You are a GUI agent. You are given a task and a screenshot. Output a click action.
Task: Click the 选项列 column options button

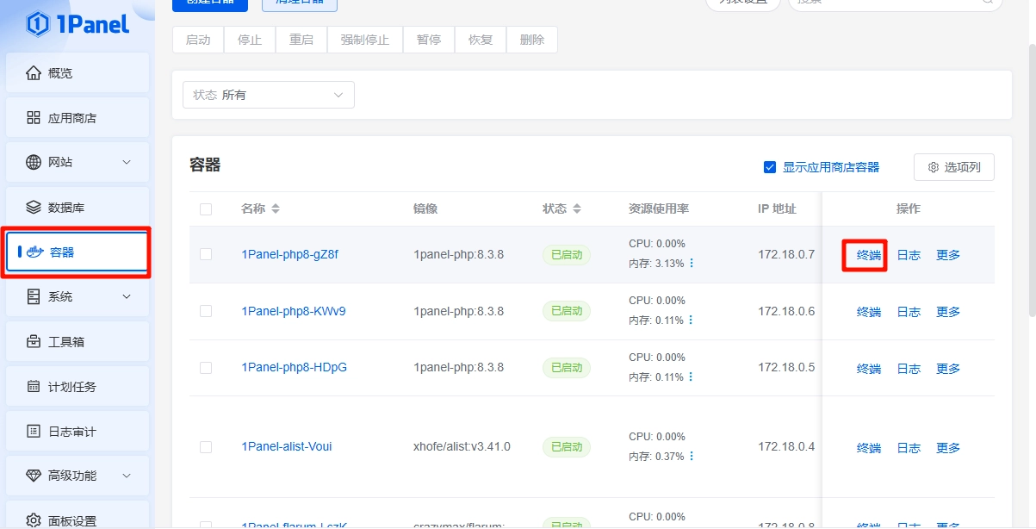click(x=954, y=167)
